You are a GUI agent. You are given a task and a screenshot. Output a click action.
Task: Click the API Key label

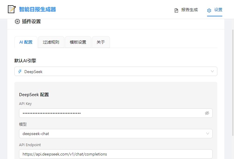(x=25, y=104)
